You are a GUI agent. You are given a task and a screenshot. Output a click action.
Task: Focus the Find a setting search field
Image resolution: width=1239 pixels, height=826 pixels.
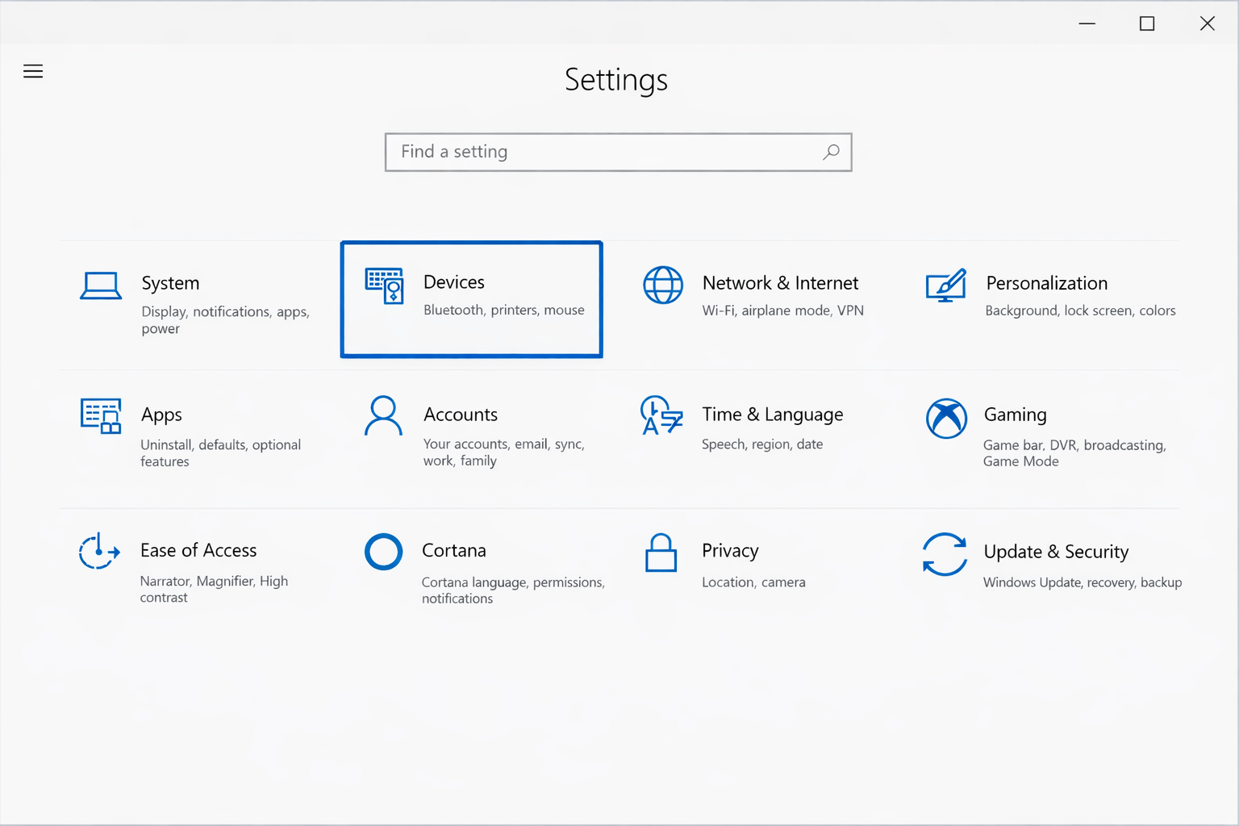(x=619, y=152)
